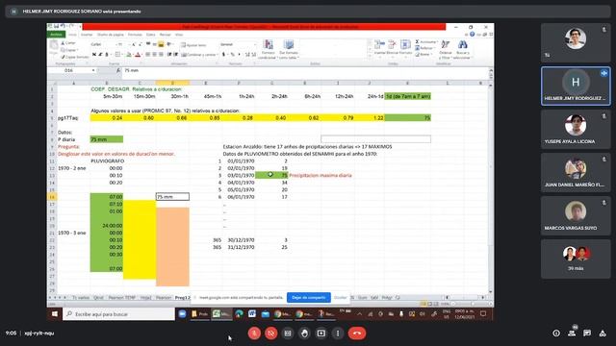The height and width of the screenshot is (346, 616).
Task: Open Ordenar y filtrar menu
Action: 445,49
